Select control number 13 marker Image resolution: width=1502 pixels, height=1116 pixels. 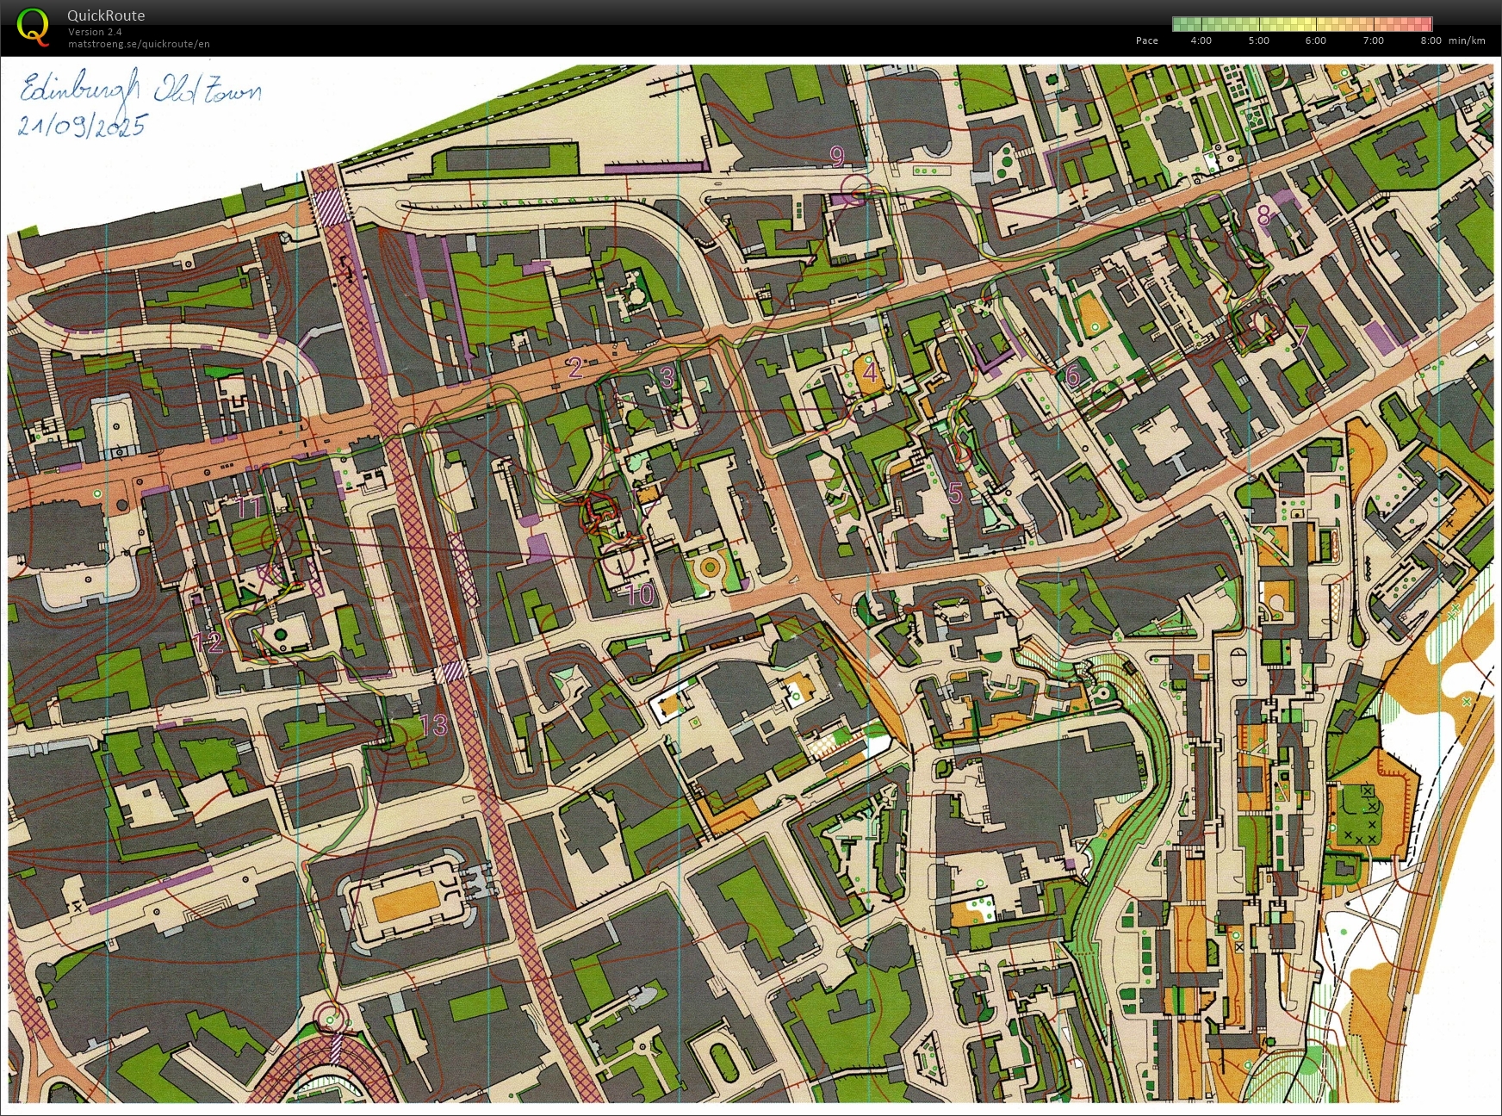(434, 725)
